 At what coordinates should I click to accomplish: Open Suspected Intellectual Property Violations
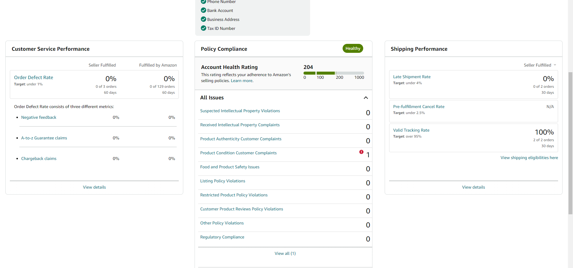click(240, 111)
